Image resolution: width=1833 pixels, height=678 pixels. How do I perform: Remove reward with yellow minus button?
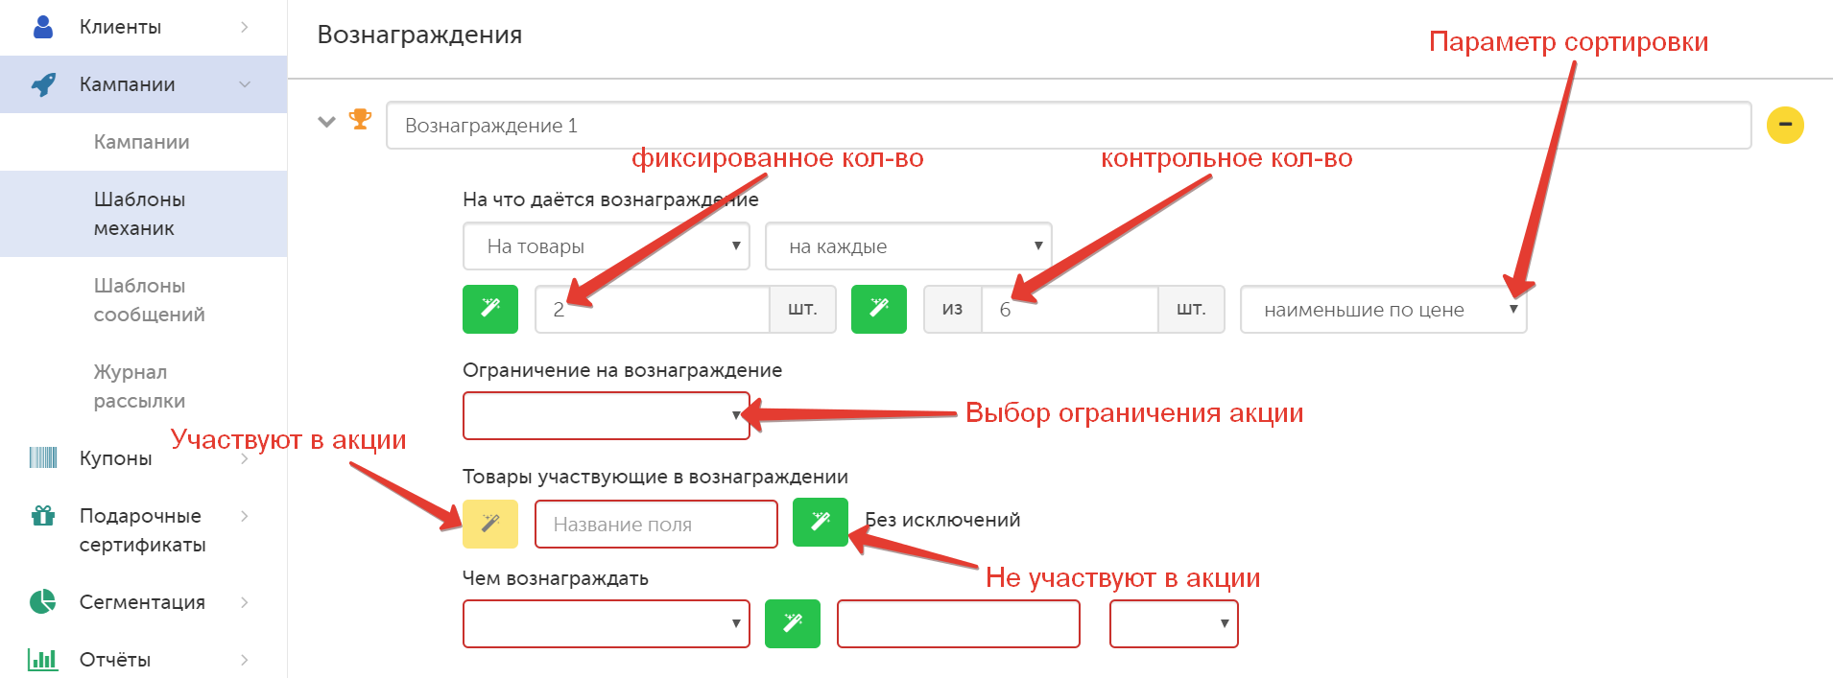click(1785, 125)
